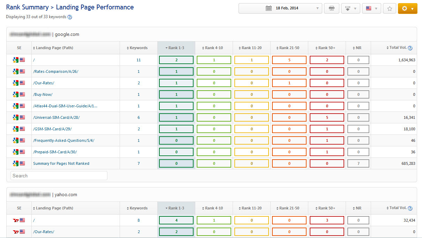
Task: Sort Yahoo table by Rank 50+ column
Action: (327, 208)
